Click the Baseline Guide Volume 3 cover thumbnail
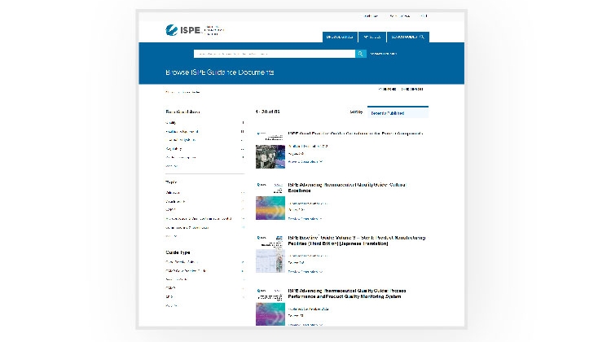Viewport: 611px width, 342px height. point(270,254)
